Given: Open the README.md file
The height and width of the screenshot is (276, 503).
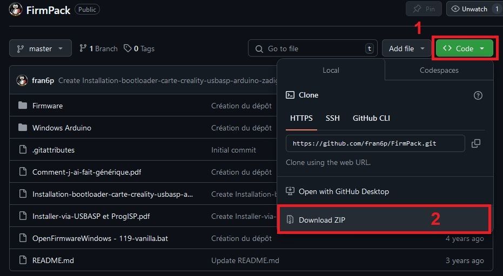Looking at the screenshot, I should 53,260.
